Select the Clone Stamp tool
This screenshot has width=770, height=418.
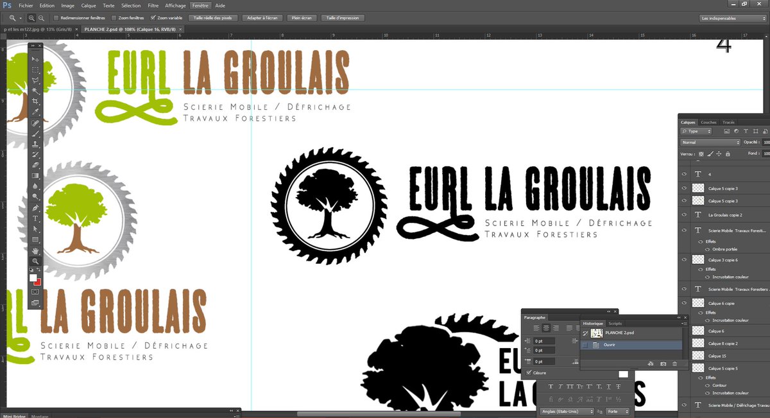pos(35,144)
